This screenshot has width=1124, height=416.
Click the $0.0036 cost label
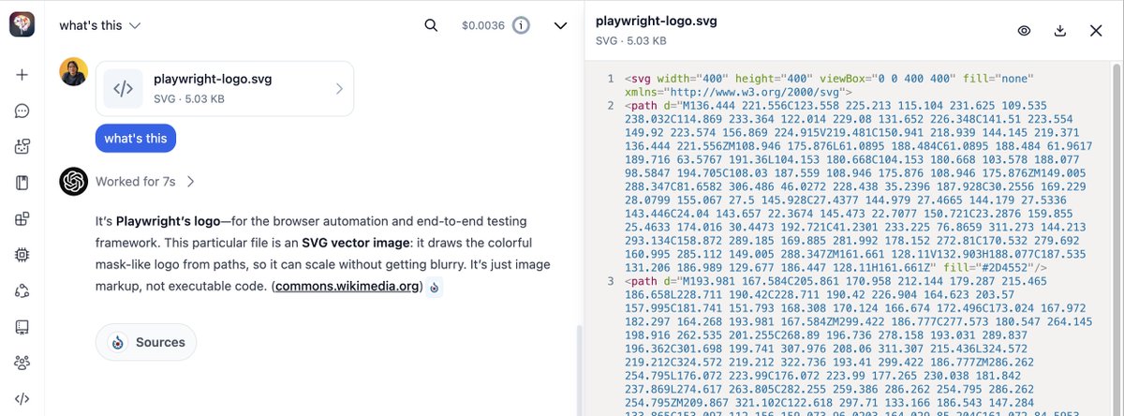point(483,25)
